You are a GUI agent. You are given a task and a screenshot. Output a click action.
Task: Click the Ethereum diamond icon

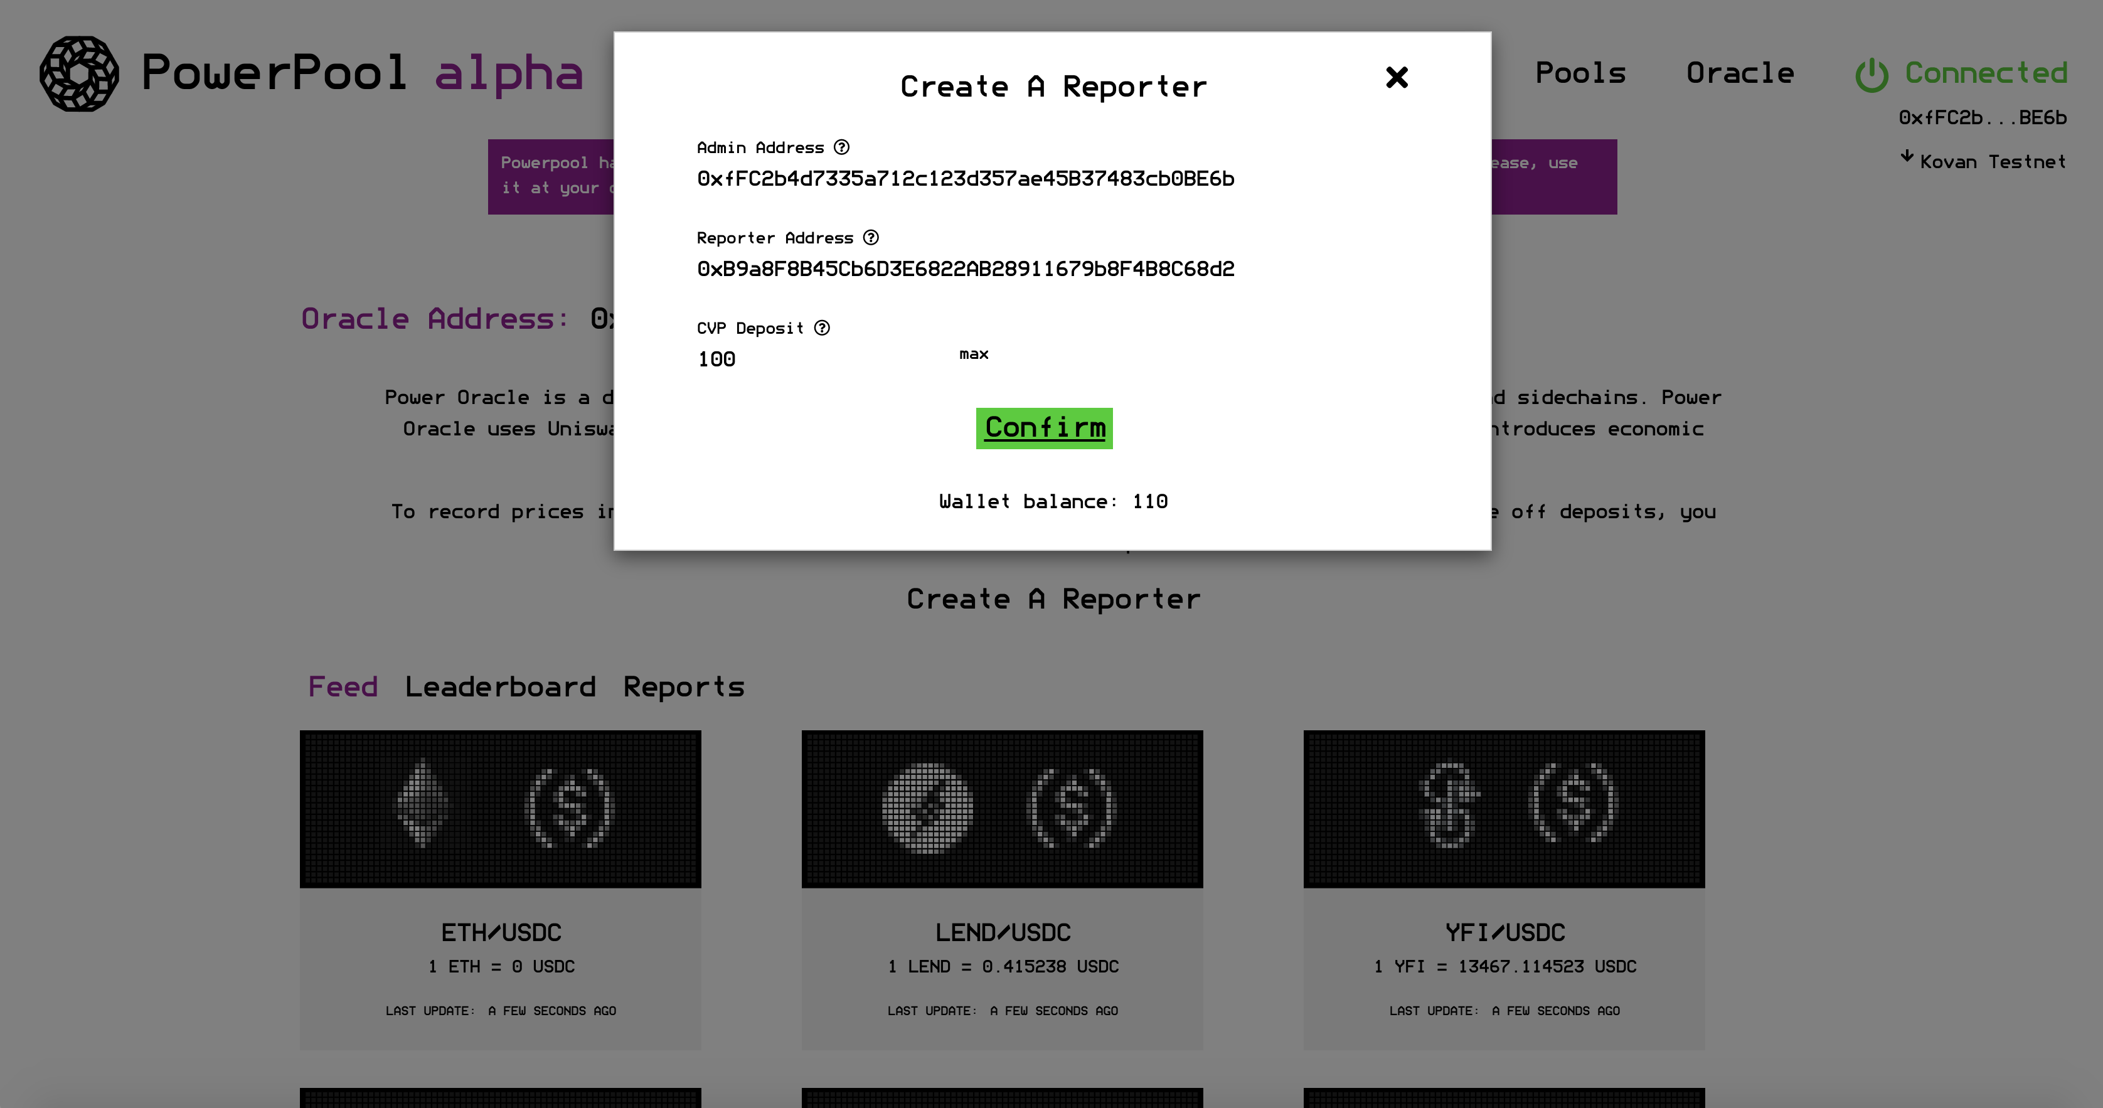pos(421,804)
